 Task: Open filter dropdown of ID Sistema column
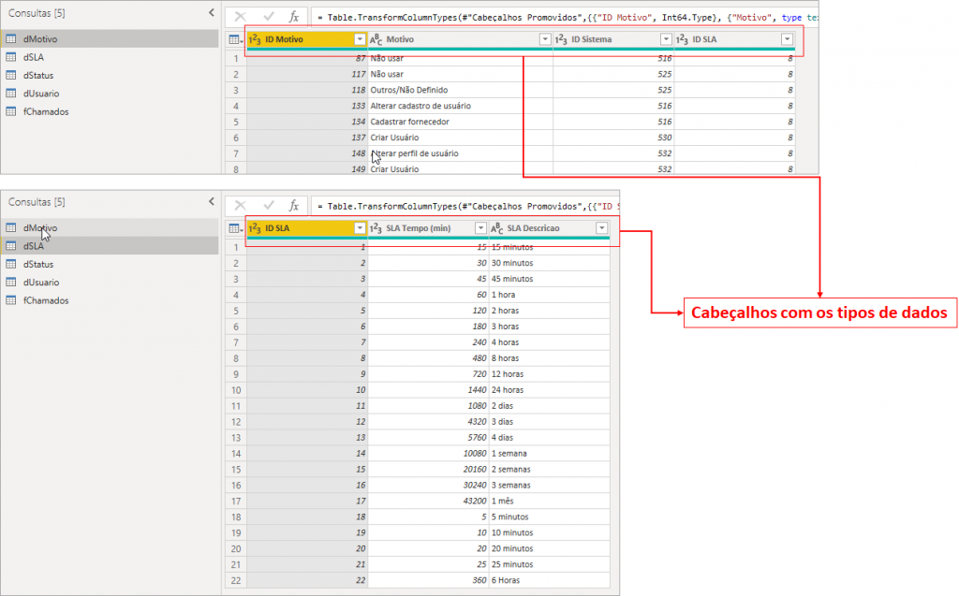pyautogui.click(x=666, y=39)
